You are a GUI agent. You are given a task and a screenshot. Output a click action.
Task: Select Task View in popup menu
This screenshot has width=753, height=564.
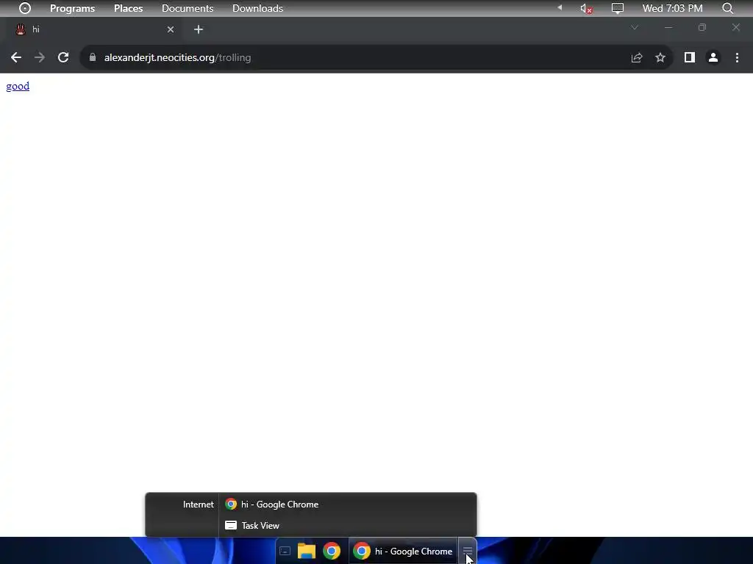click(x=348, y=526)
